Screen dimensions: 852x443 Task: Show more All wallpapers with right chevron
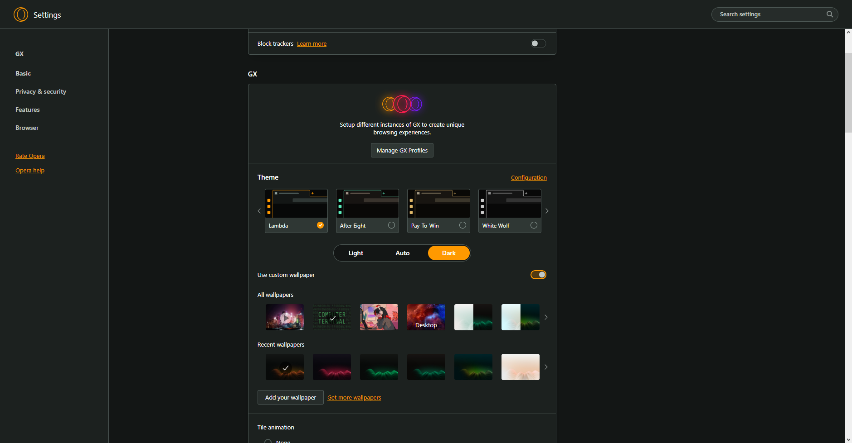546,317
